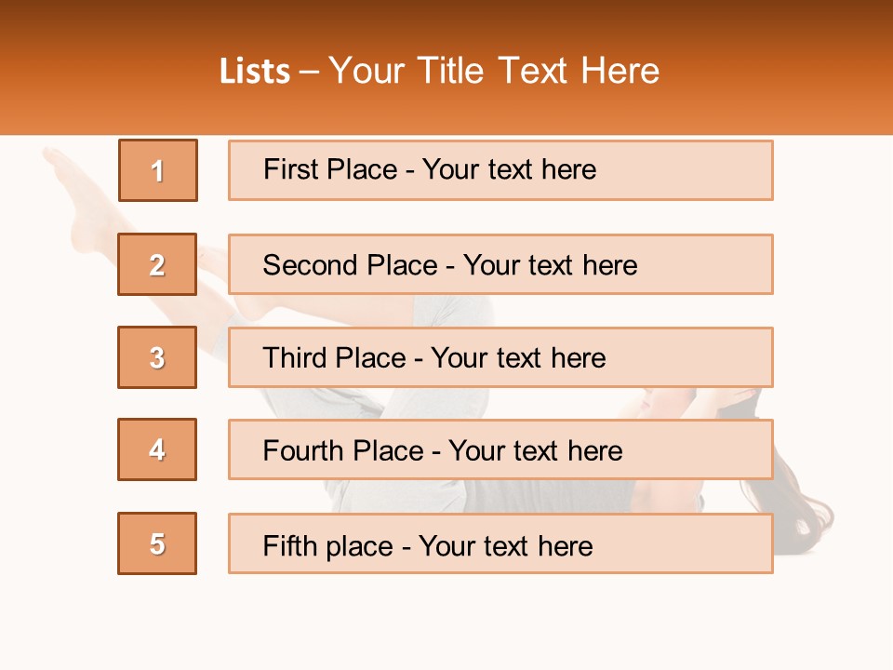The image size is (893, 670).
Task: Click the number 5 box
Action: (x=157, y=543)
